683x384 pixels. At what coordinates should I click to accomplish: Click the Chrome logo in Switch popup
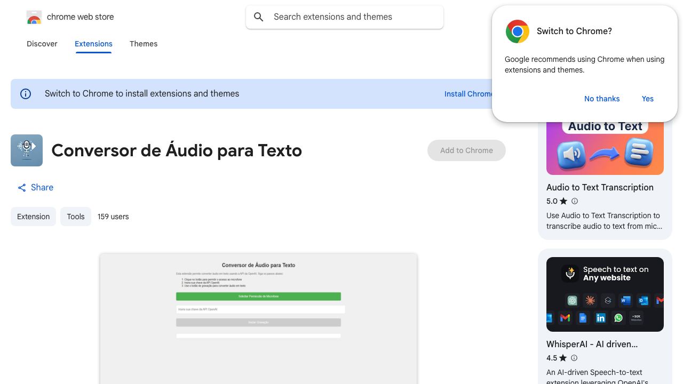[x=518, y=31]
